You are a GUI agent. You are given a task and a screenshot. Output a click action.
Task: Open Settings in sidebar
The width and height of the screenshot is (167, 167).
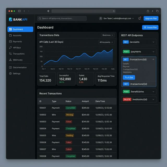20,74
